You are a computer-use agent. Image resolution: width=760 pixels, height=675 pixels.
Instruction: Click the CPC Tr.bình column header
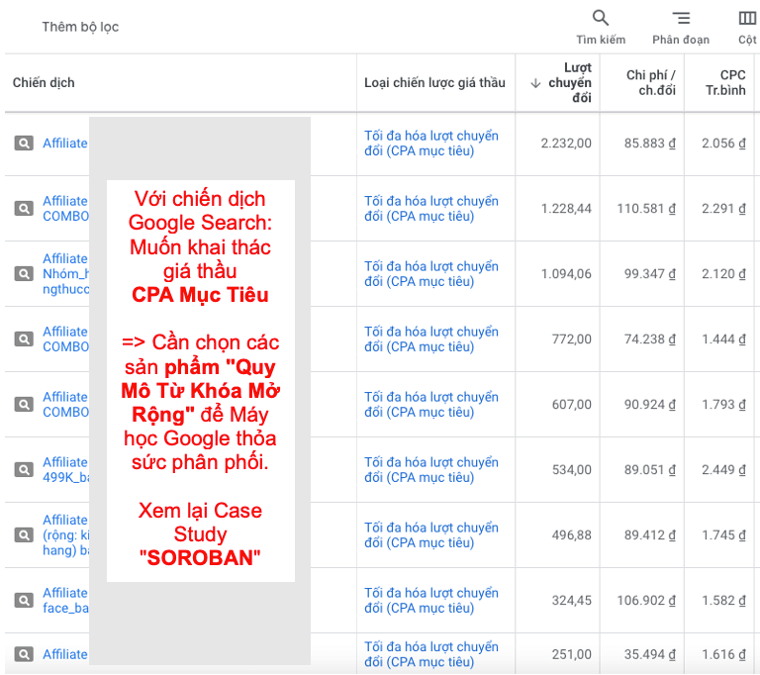point(725,83)
